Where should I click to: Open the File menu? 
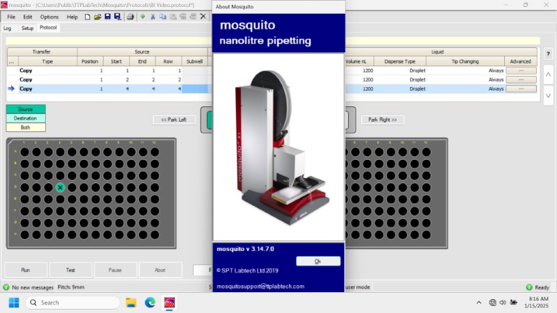point(11,17)
